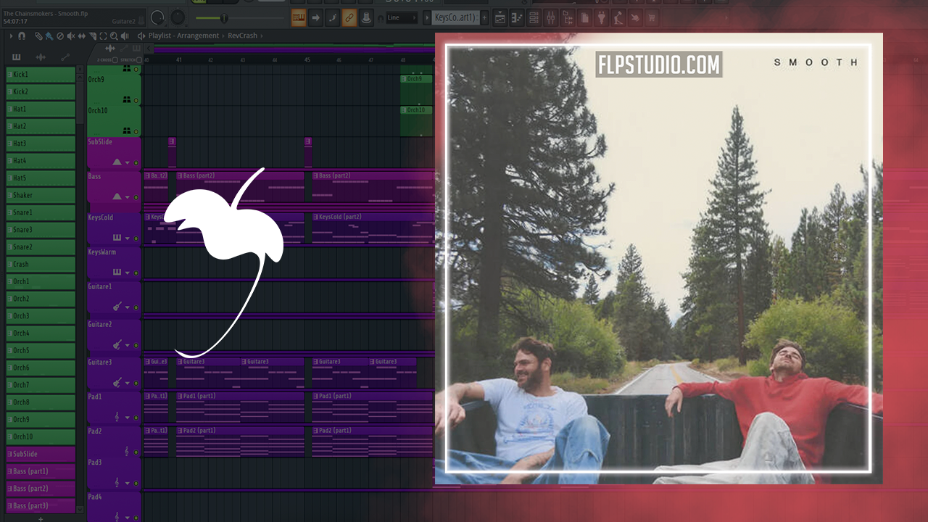Screen dimensions: 928x522
Task: Toggle the snap magnet in playlist toolbar
Action: tap(22, 36)
